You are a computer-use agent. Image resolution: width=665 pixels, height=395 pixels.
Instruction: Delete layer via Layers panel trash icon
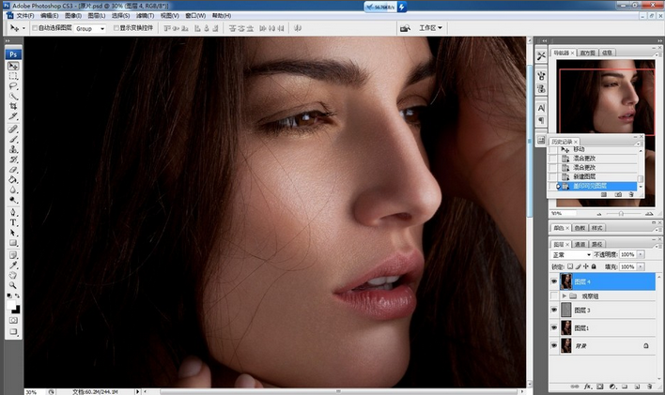[649, 387]
